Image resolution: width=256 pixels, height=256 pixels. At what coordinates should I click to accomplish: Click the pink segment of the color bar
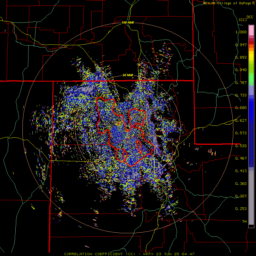pyautogui.click(x=251, y=30)
